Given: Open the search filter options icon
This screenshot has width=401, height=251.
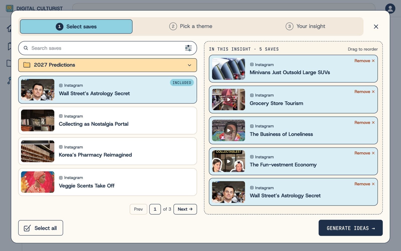Looking at the screenshot, I should pyautogui.click(x=188, y=48).
